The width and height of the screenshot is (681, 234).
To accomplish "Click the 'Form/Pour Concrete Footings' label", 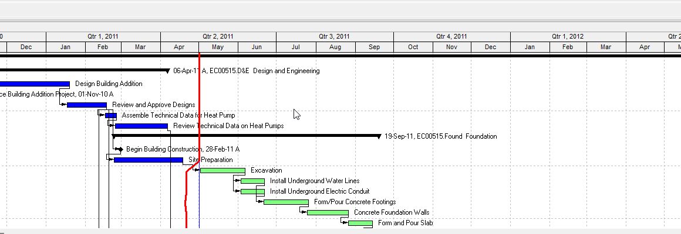I will pyautogui.click(x=355, y=202).
